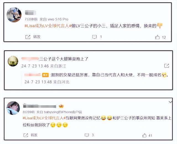Click share icon beside the Zhejiang comment

click(166, 66)
